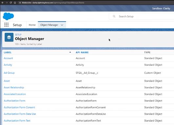
Task: Click the AuthorizationForm API name cell
Action: [x=86, y=101]
